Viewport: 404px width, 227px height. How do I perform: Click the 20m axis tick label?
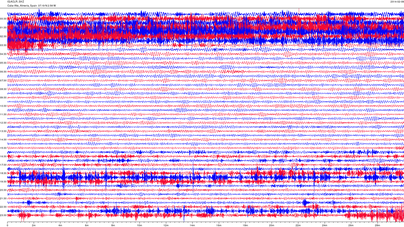[271, 225]
